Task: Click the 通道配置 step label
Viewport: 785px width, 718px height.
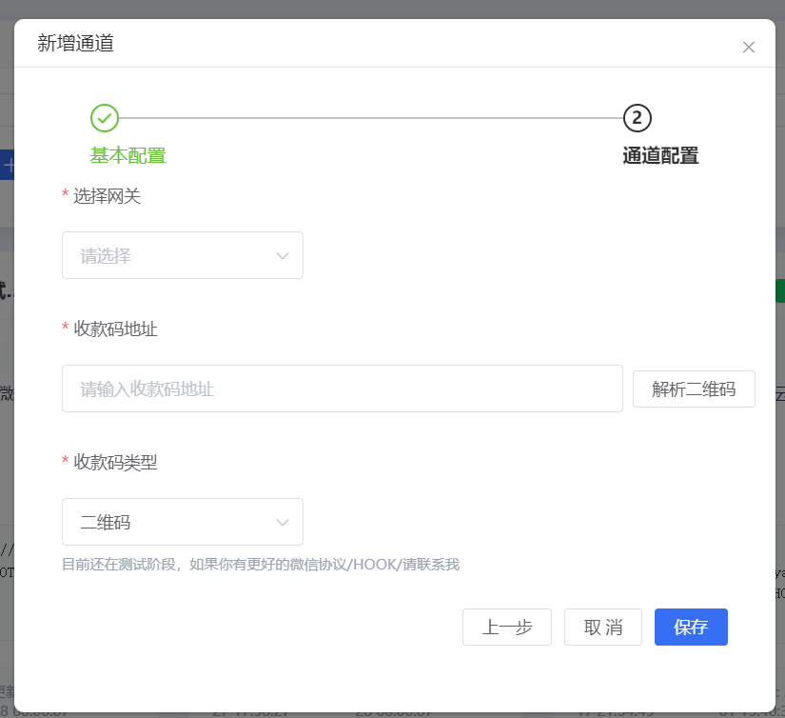Action: click(x=660, y=155)
